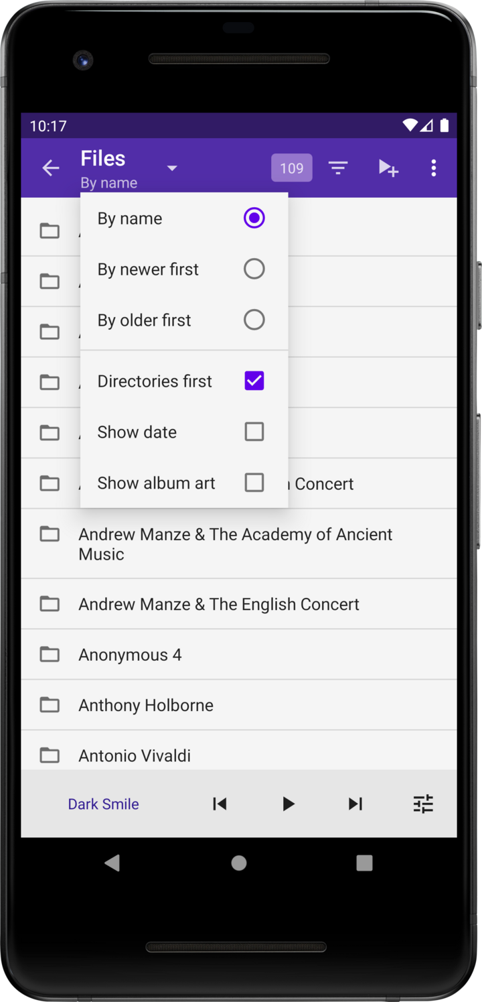Screen dimensions: 482x1002
Task: Open the Anonymous 4 folder
Action: point(130,655)
